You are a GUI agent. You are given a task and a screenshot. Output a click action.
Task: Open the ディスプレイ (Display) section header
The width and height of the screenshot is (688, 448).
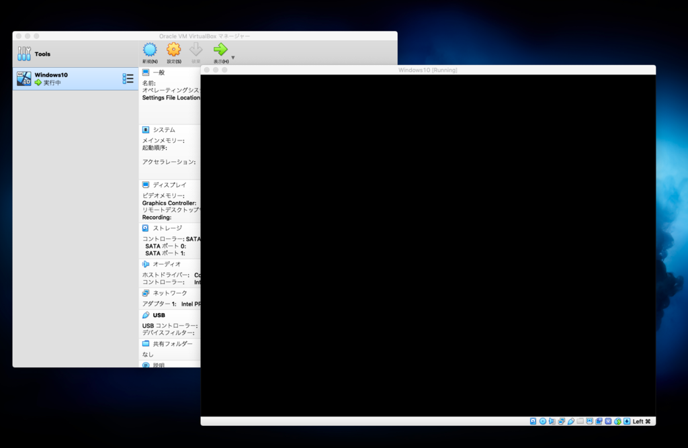point(169,185)
